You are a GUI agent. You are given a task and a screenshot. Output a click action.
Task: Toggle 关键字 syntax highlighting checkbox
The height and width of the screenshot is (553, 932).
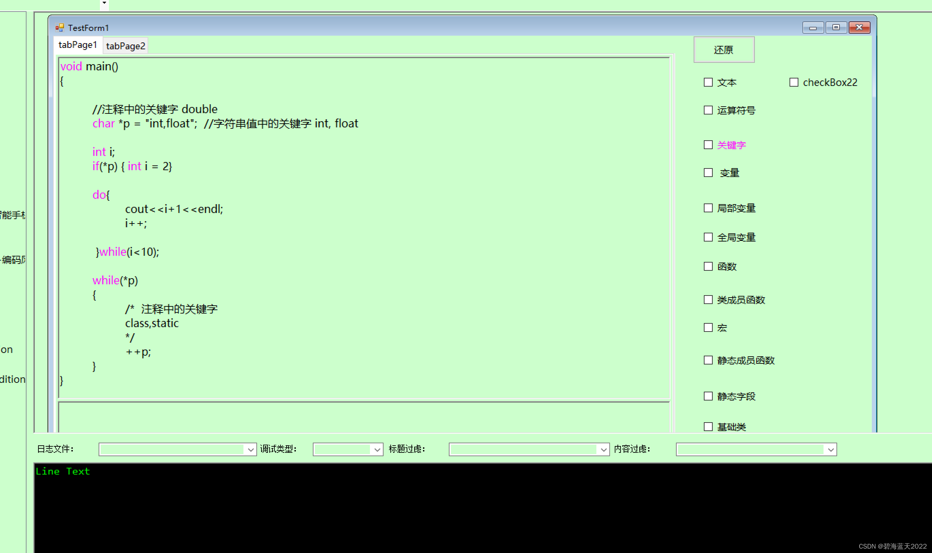click(x=709, y=144)
